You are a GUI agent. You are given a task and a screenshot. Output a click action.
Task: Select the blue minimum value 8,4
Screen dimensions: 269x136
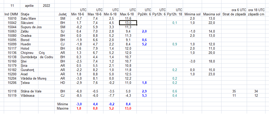coord(128,104)
